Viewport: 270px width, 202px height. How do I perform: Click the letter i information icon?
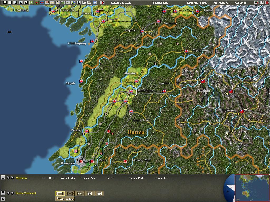[x=26, y=3]
